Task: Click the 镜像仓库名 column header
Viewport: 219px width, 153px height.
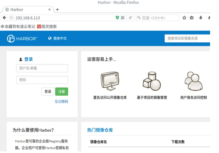Action: click(99, 142)
